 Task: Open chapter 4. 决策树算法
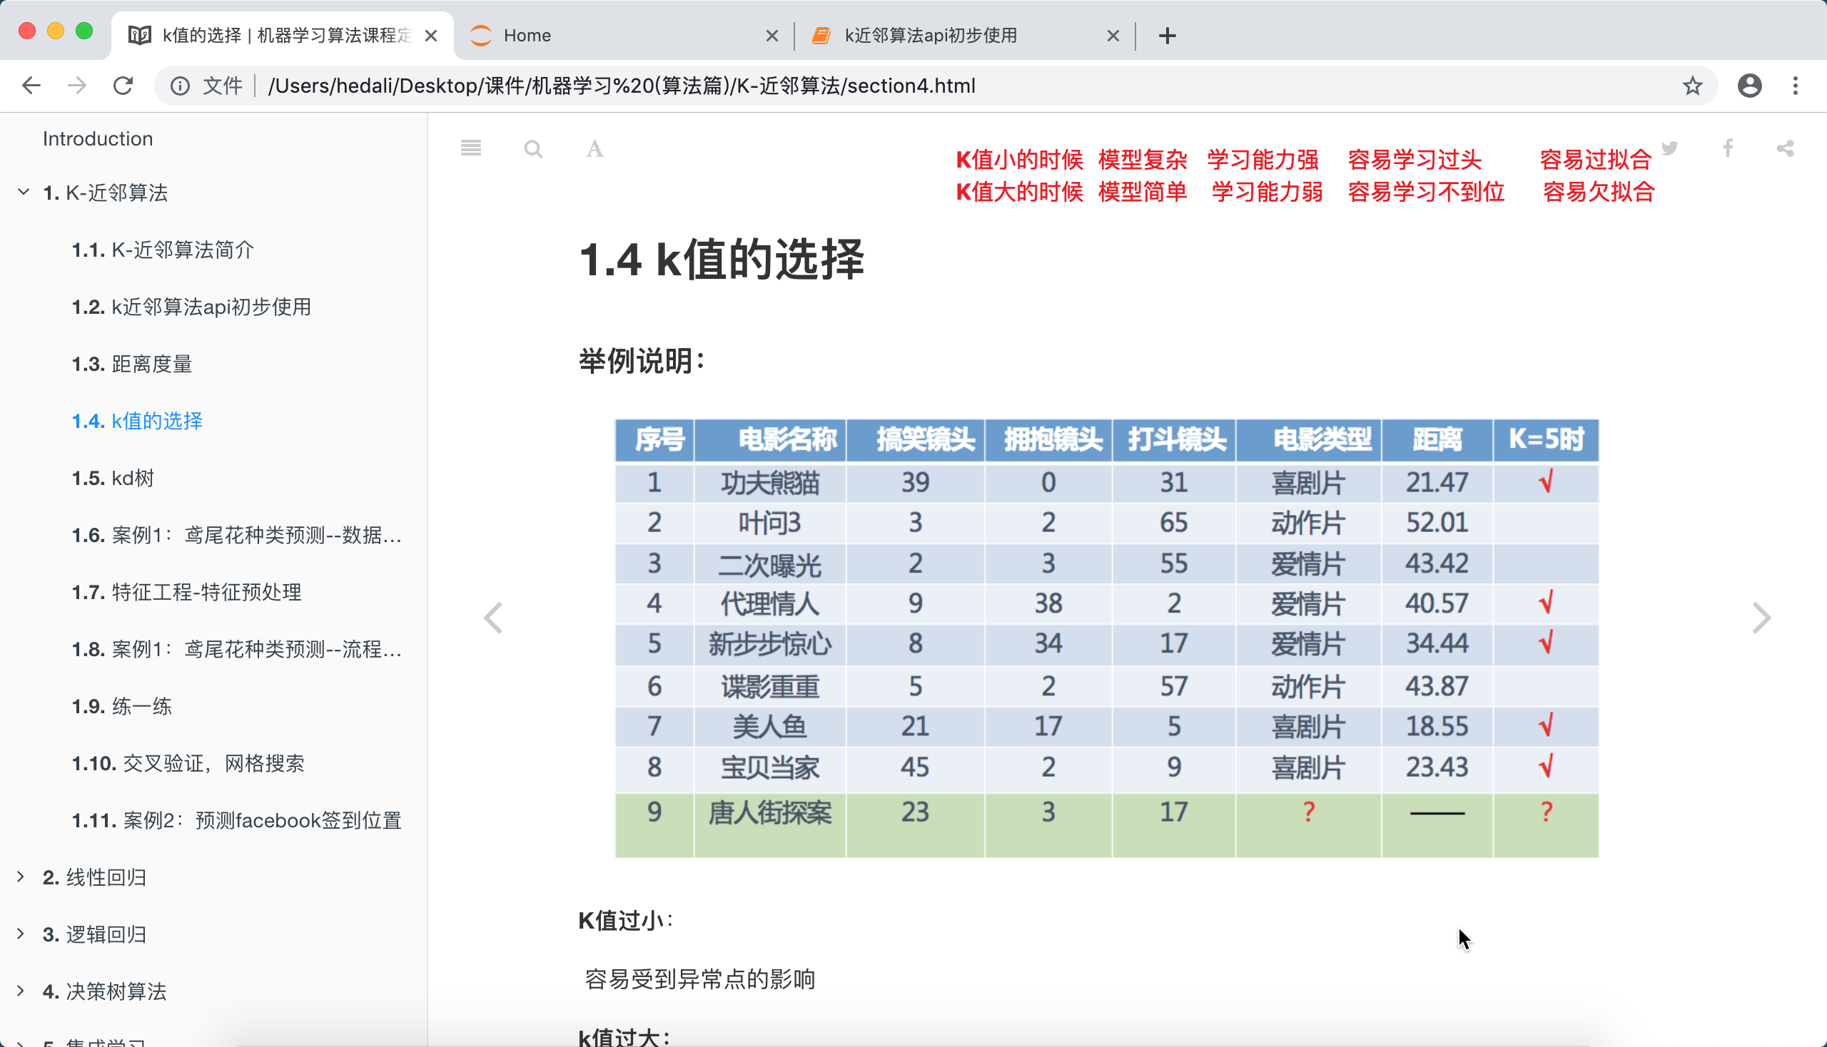coord(104,991)
